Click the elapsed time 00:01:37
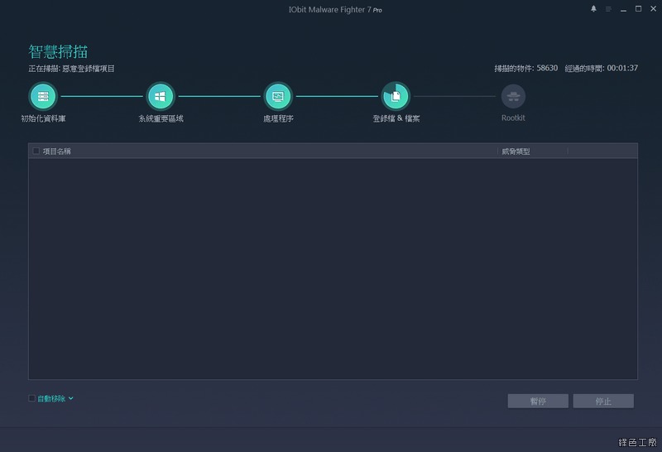 622,68
